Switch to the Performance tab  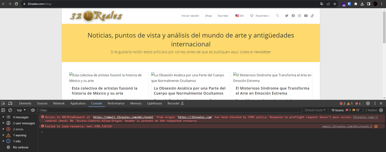point(116,103)
